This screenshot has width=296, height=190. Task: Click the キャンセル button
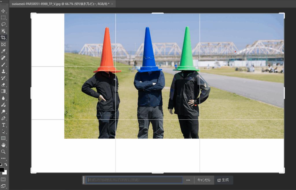[204, 180]
